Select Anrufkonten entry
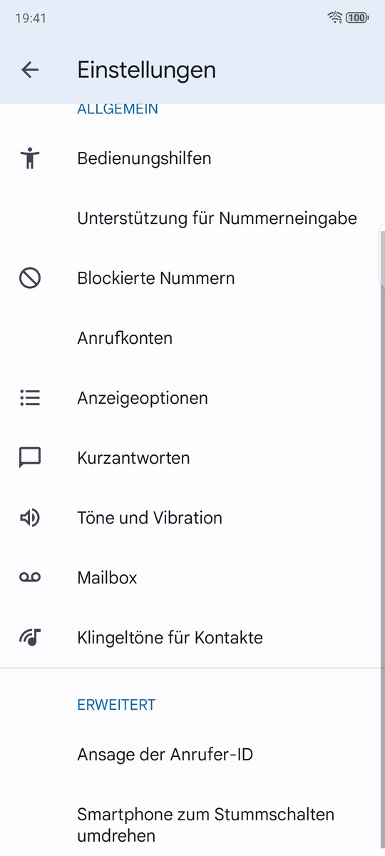The height and width of the screenshot is (856, 385). click(x=192, y=337)
